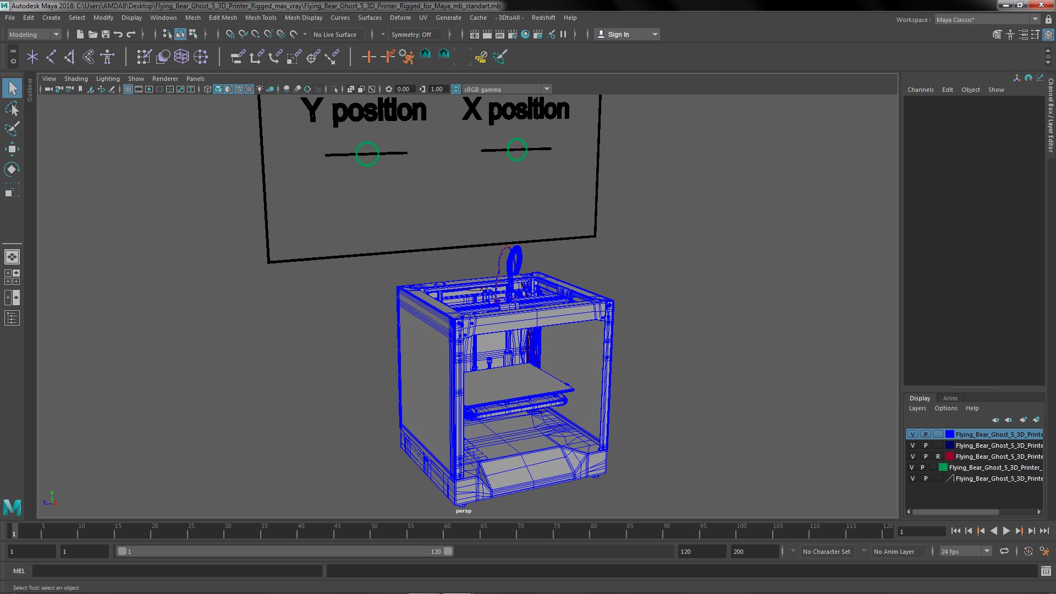Image resolution: width=1056 pixels, height=594 pixels.
Task: Click the MEL command input field
Action: [x=177, y=571]
